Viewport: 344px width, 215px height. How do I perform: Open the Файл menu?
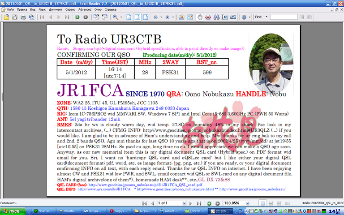point(10,9)
